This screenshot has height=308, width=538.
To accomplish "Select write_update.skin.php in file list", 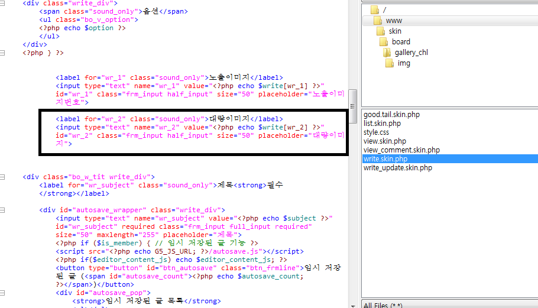I will pyautogui.click(x=397, y=168).
